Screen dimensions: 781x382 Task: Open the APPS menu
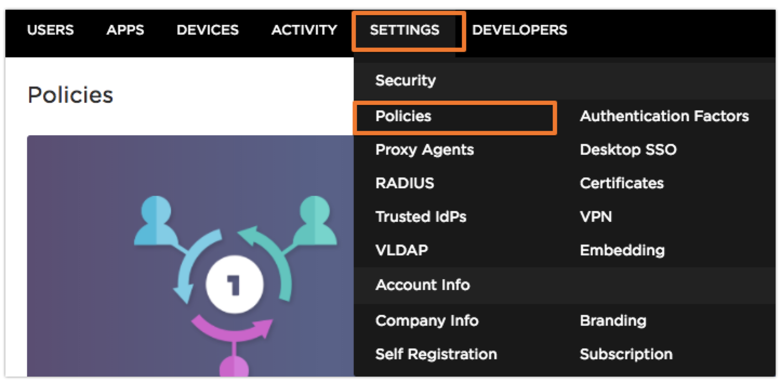(125, 30)
